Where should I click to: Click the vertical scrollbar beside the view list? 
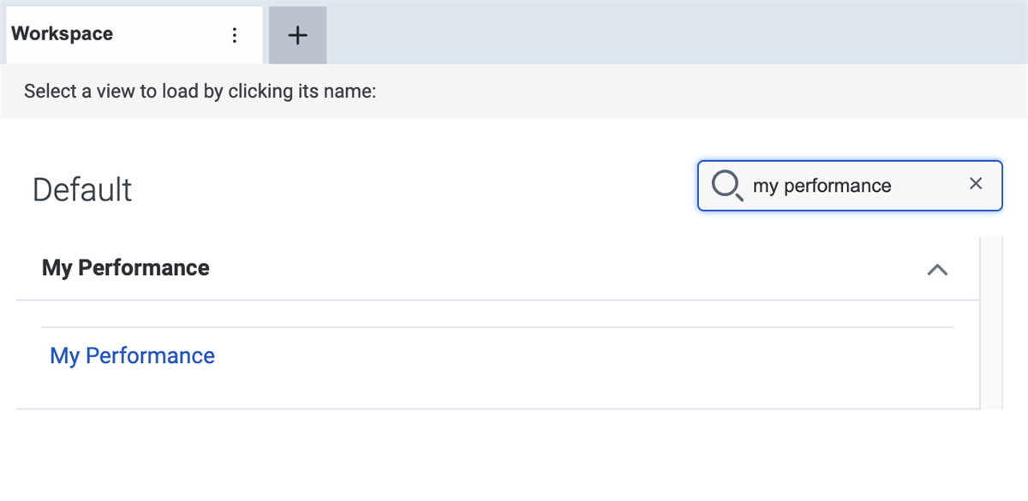(x=991, y=324)
